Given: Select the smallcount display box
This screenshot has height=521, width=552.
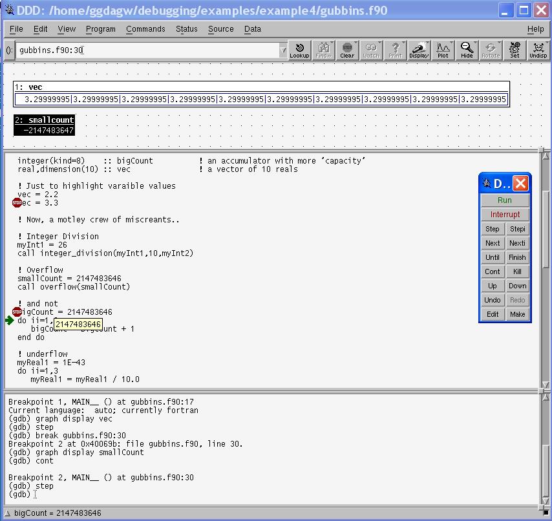Looking at the screenshot, I should (44, 125).
